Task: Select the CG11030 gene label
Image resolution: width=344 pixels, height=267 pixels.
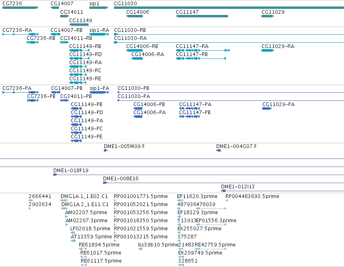Action: (x=125, y=4)
